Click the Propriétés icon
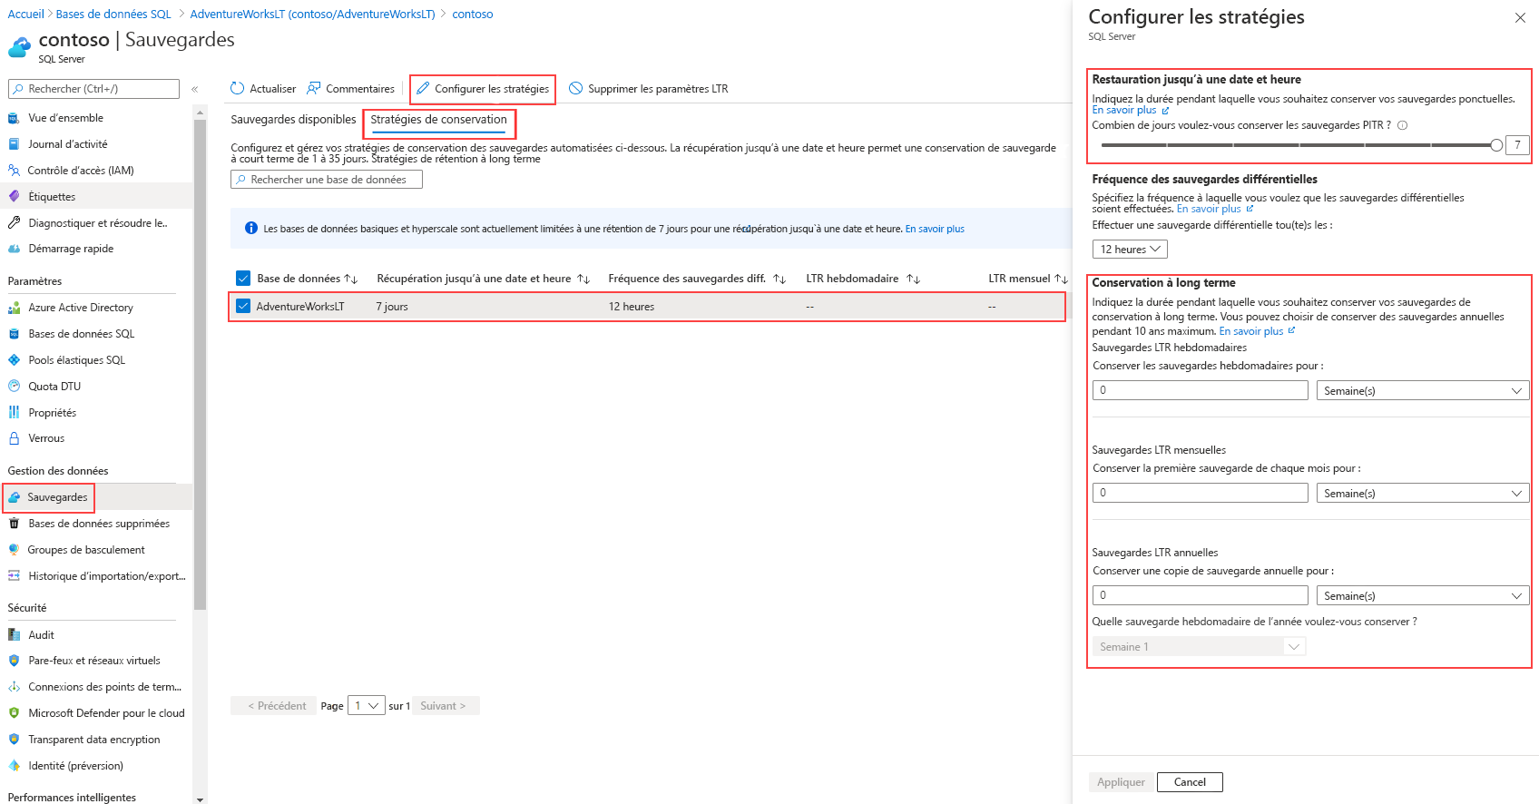 point(14,413)
